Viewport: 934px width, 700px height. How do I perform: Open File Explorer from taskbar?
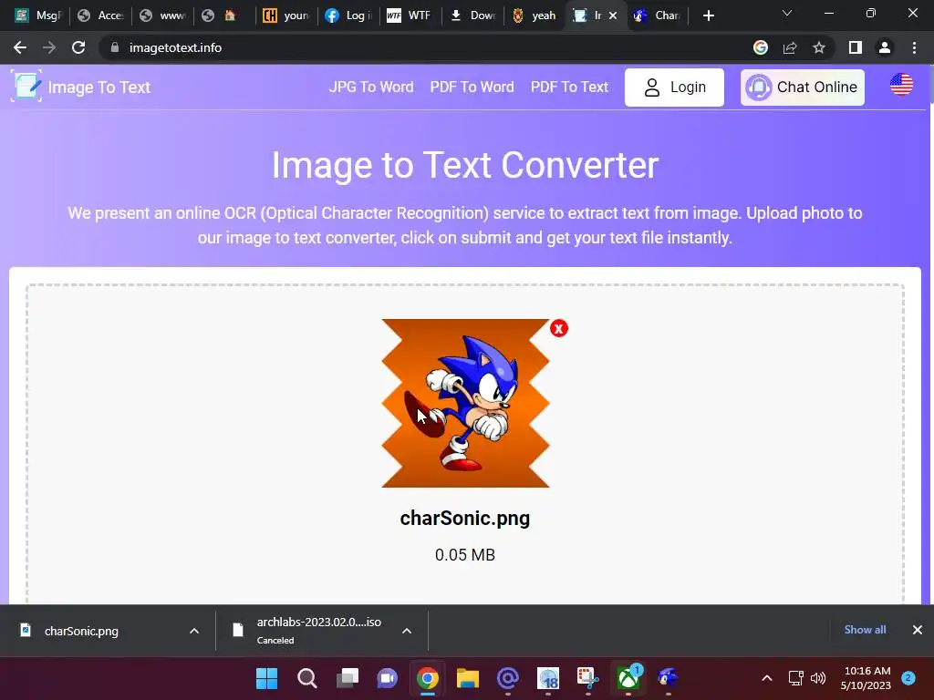(468, 678)
